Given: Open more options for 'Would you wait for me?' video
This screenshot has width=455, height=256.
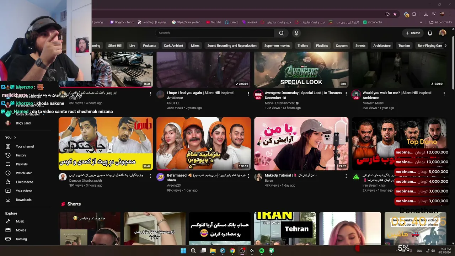Looking at the screenshot, I should coord(444,94).
